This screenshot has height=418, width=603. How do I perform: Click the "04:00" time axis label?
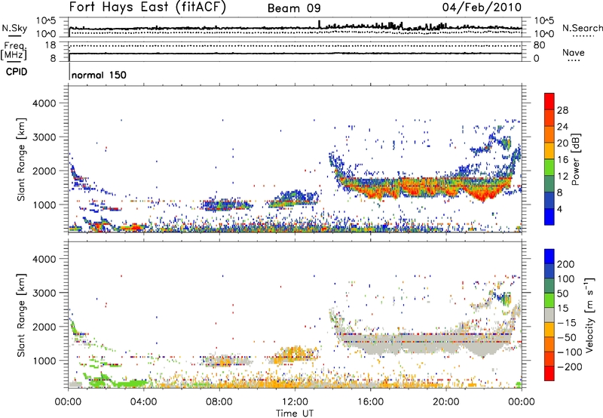click(x=143, y=402)
